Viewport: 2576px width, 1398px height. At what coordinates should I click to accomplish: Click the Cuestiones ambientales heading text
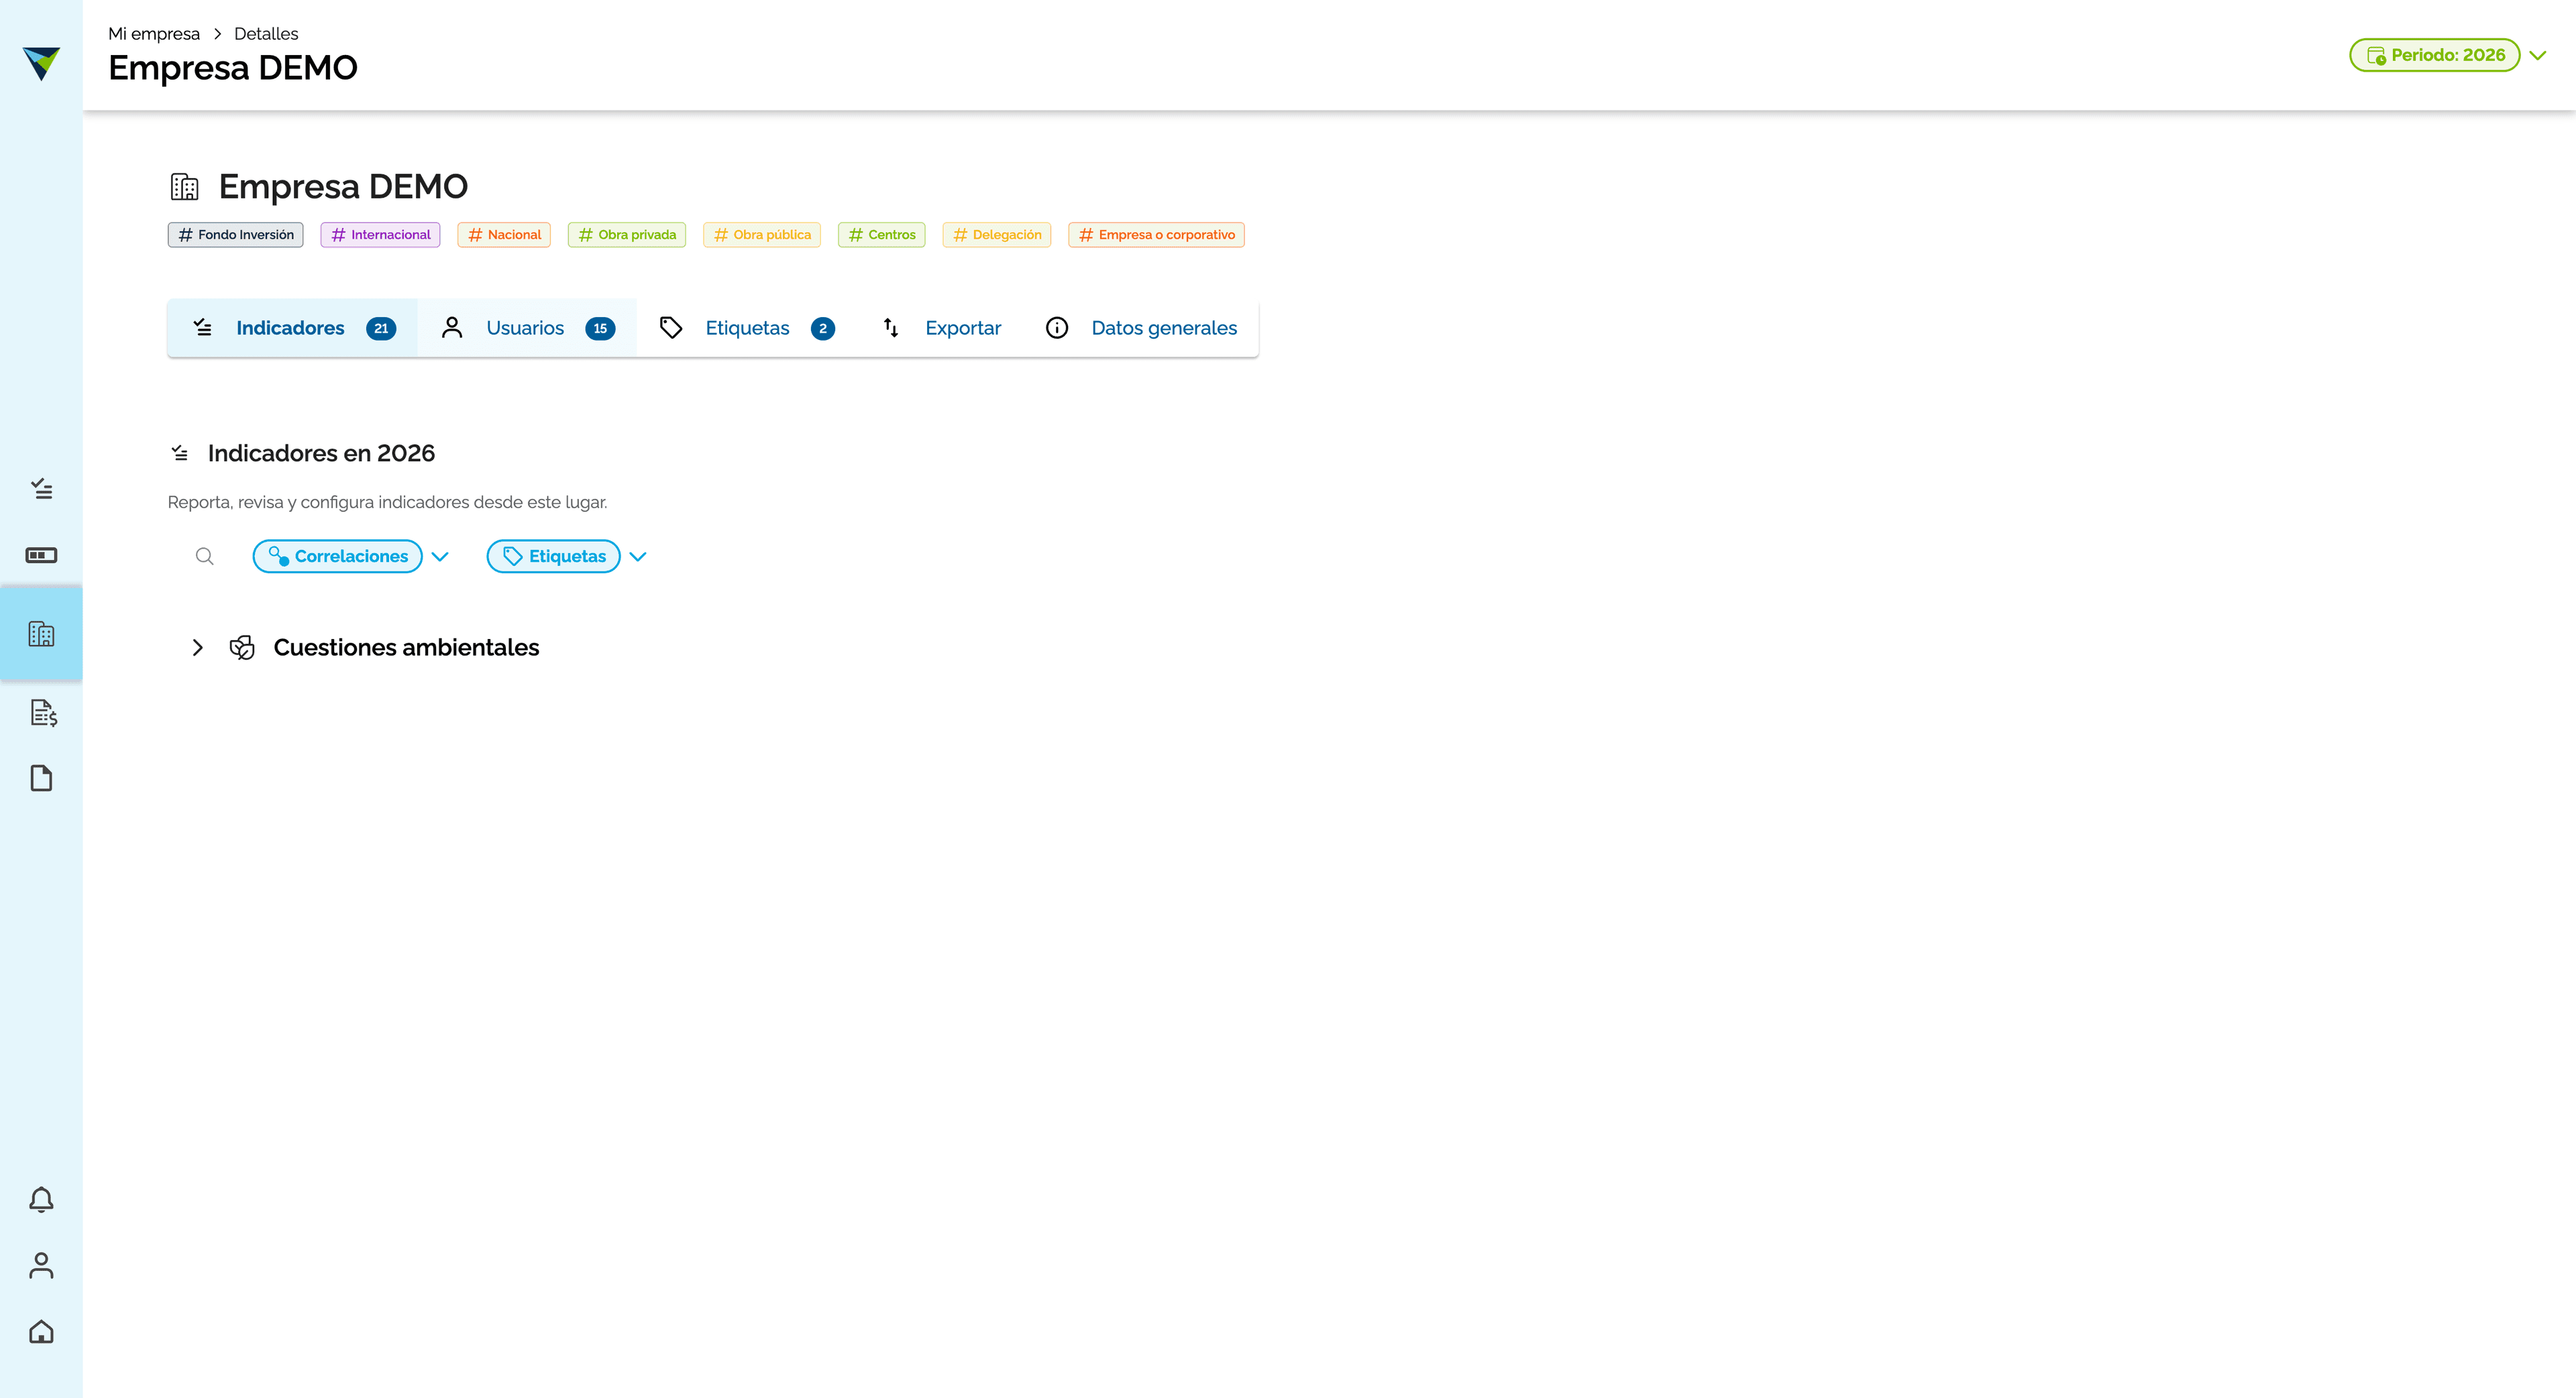click(406, 648)
